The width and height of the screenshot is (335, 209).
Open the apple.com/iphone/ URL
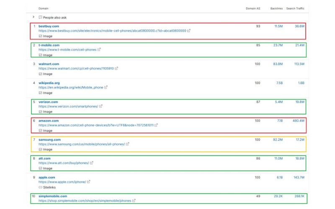point(62,182)
